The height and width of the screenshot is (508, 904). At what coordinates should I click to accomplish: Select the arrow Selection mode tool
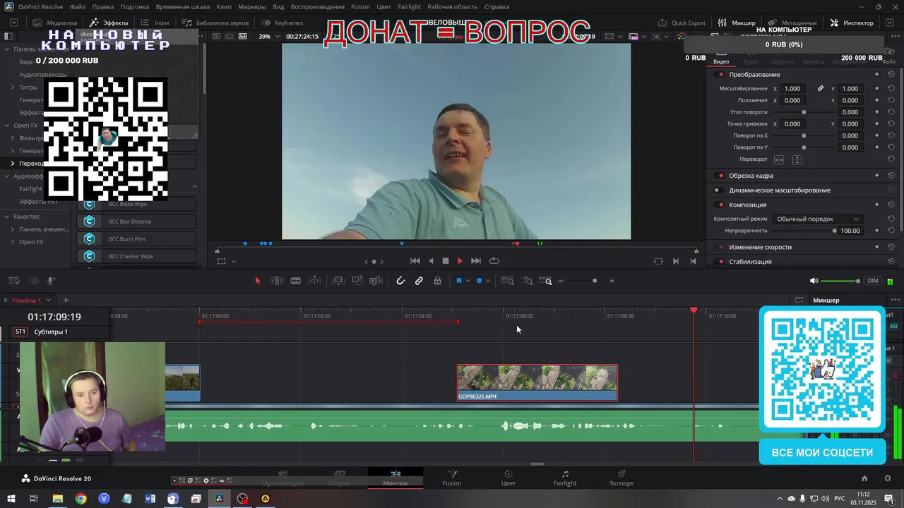pyautogui.click(x=257, y=281)
